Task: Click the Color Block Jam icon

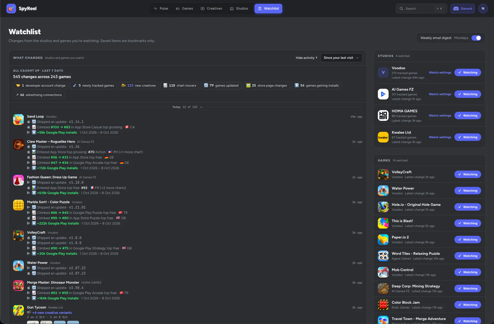Action: (383, 305)
